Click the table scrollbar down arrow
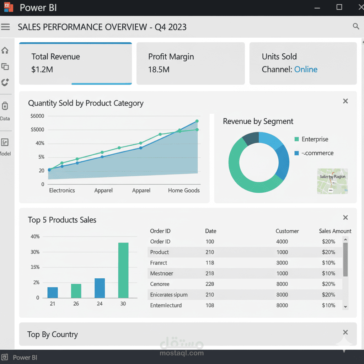This screenshot has height=364, width=364. [x=346, y=307]
